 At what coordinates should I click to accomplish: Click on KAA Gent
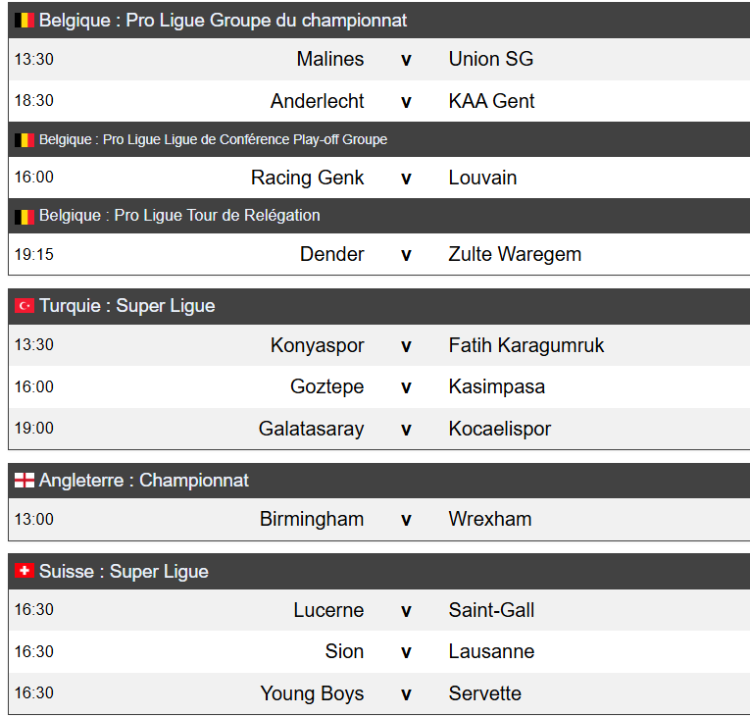tap(491, 101)
